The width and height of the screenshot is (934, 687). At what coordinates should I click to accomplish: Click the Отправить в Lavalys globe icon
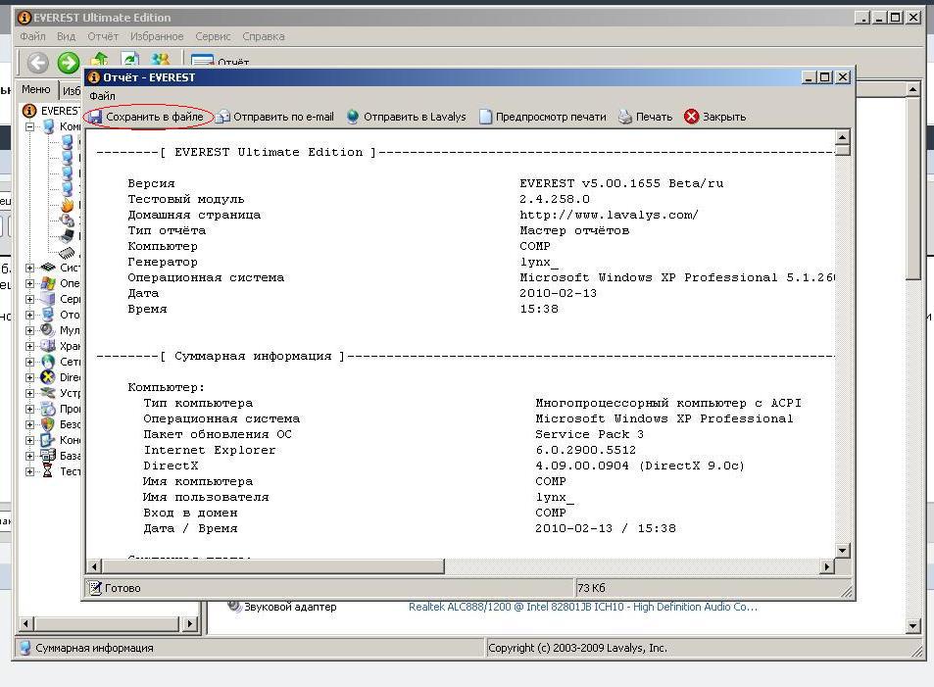coord(353,117)
